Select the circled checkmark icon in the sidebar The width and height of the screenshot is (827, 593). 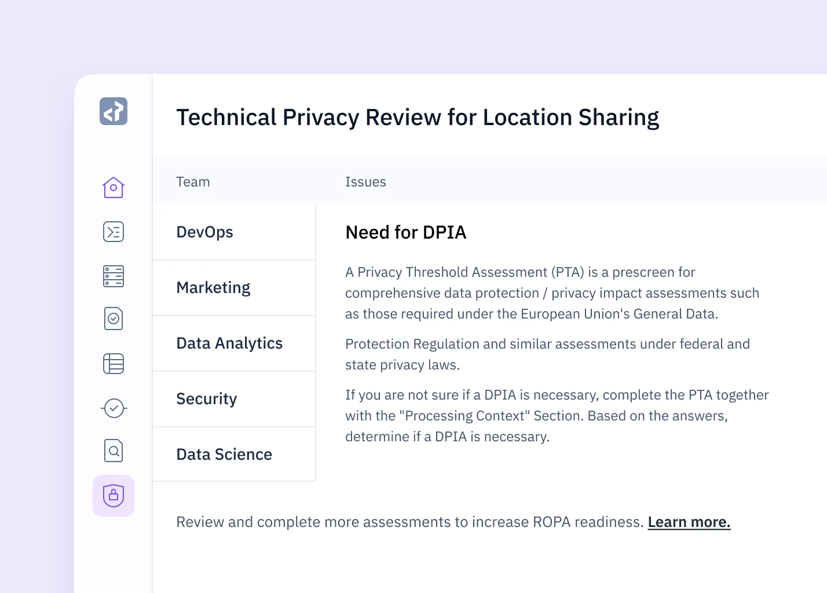pos(114,408)
